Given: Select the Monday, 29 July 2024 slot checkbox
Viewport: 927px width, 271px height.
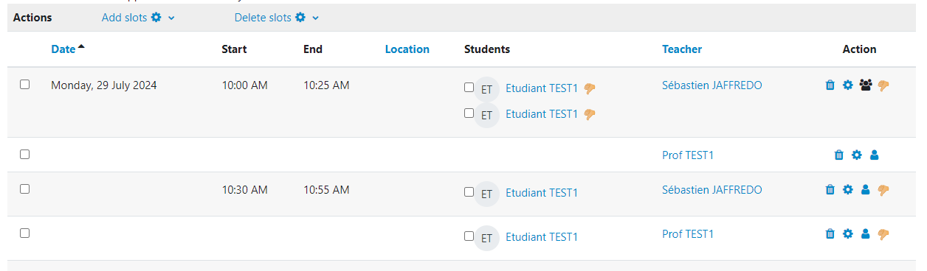Looking at the screenshot, I should (x=24, y=85).
